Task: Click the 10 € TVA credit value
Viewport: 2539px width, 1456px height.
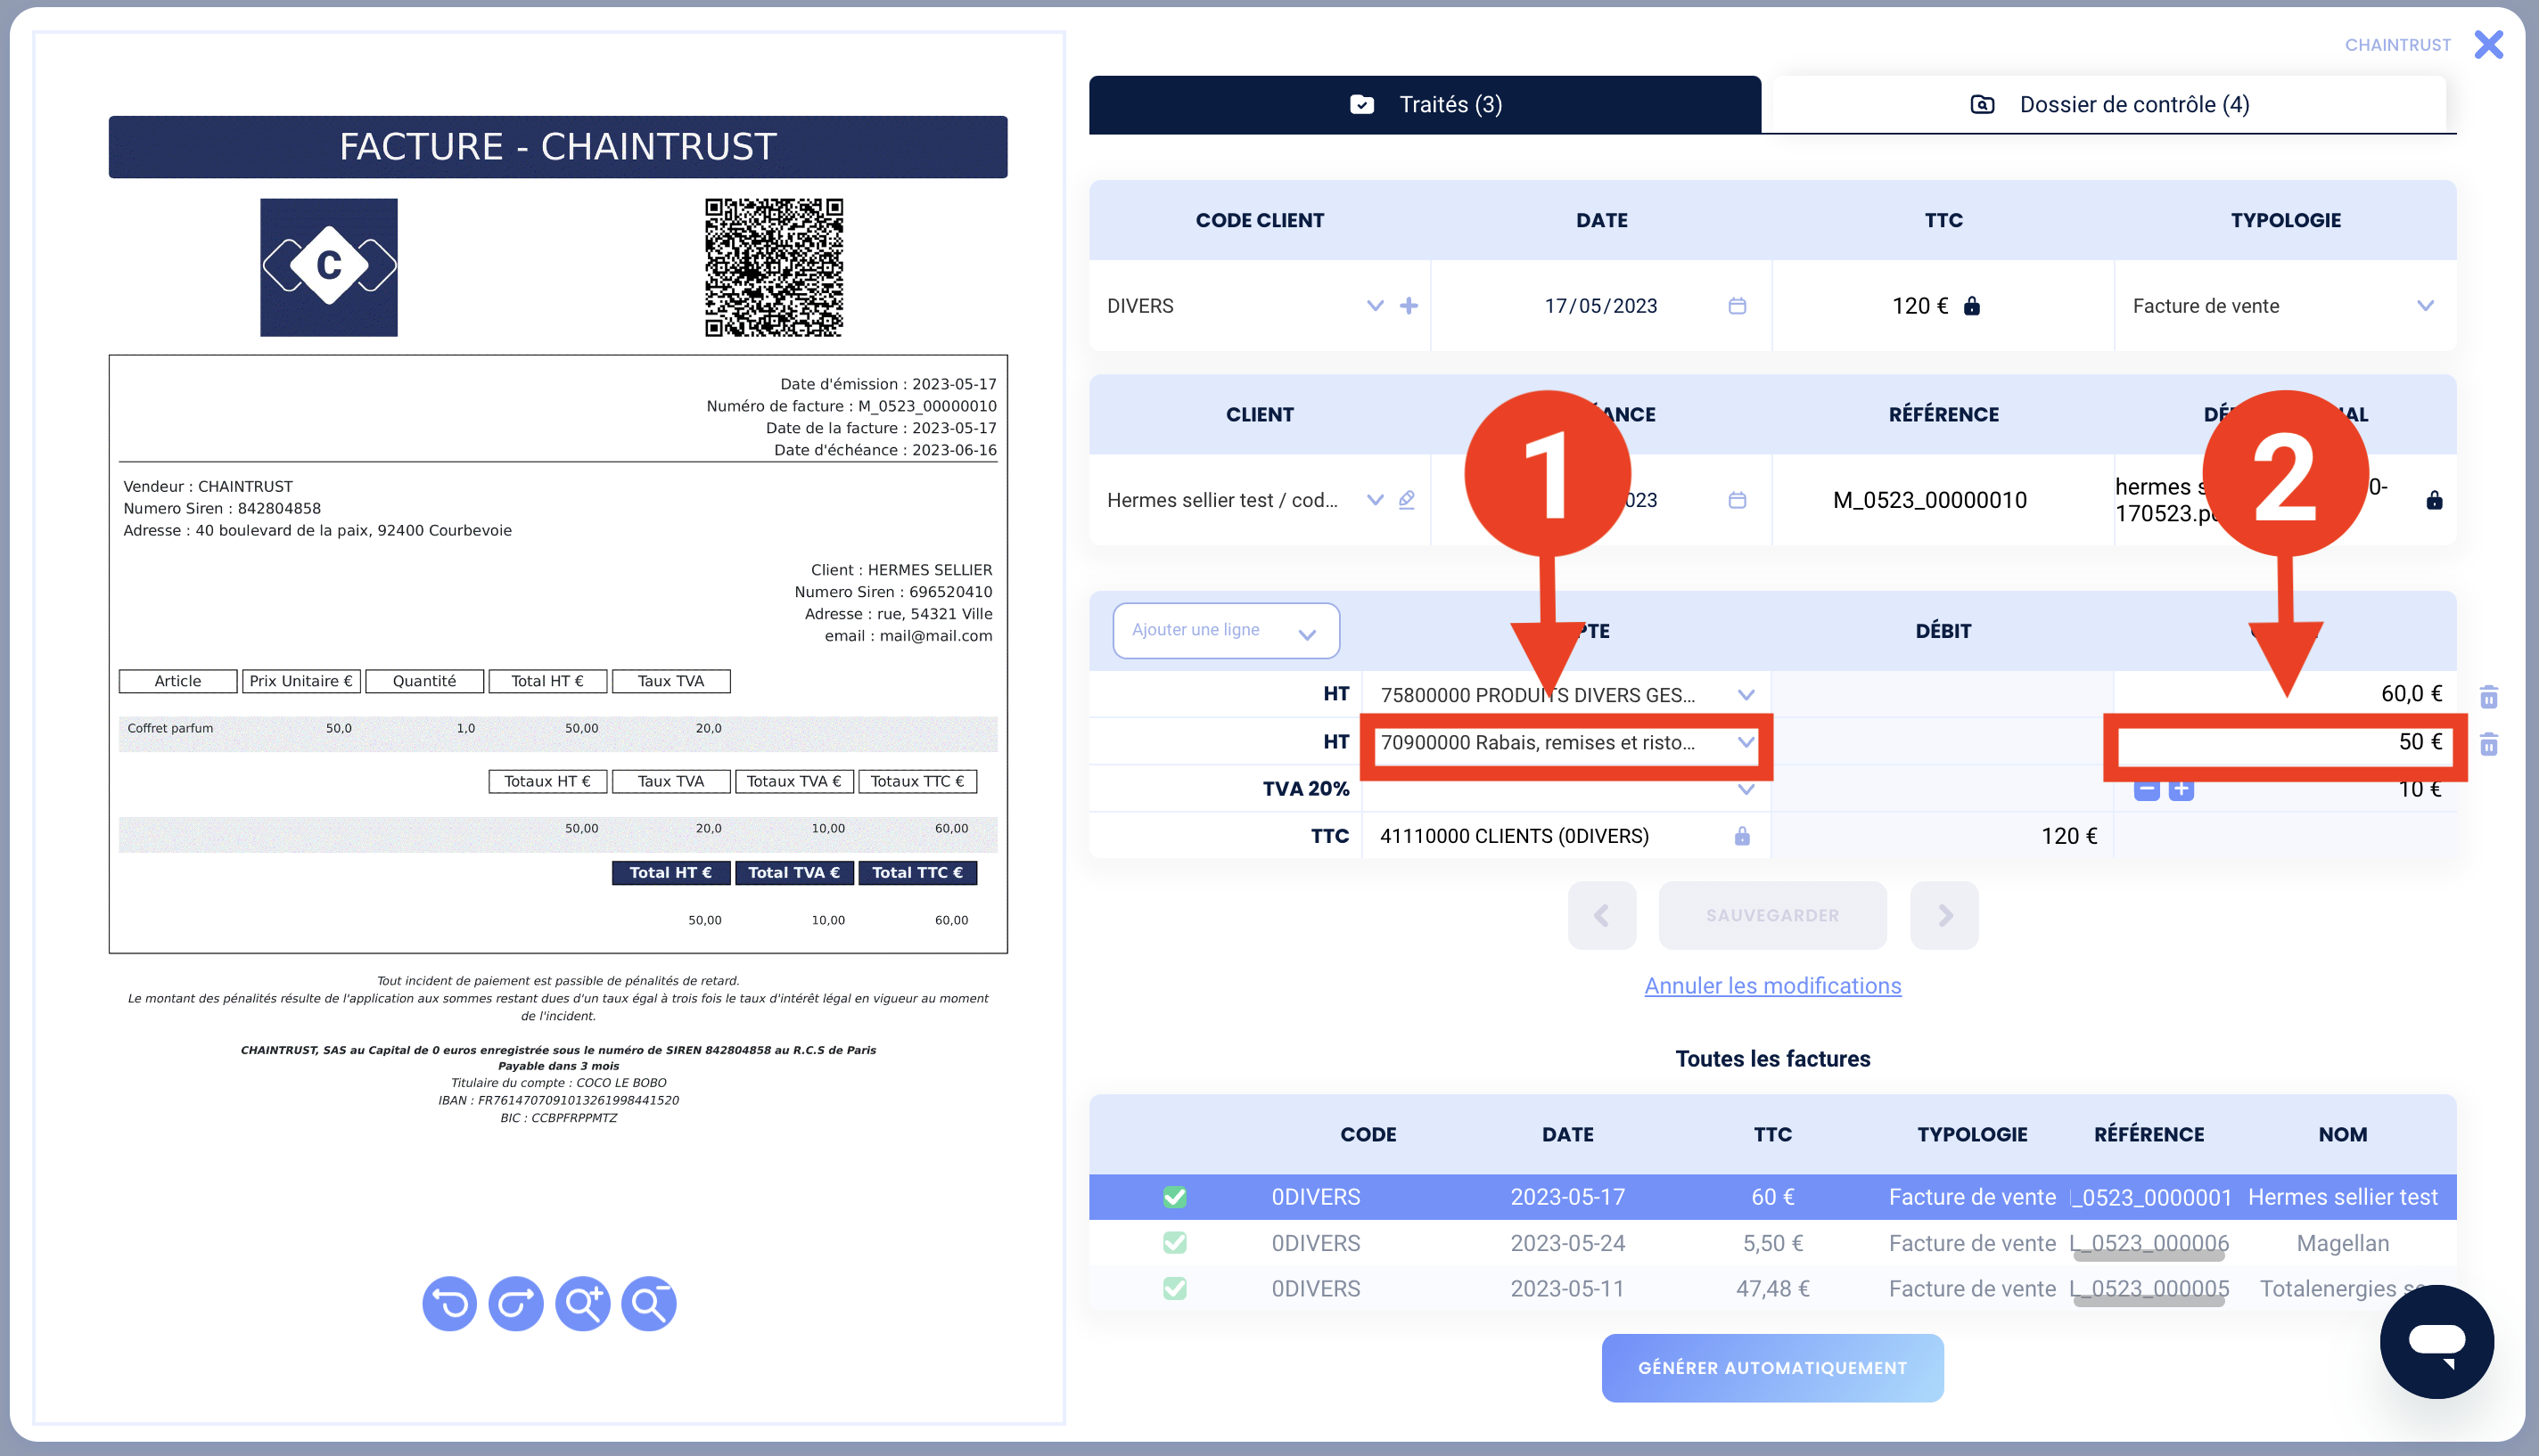Action: point(2420,789)
